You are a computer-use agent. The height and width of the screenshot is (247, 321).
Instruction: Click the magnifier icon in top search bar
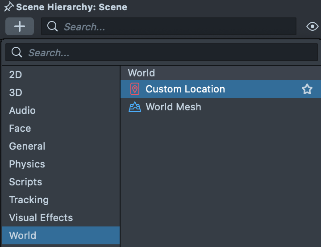click(52, 26)
